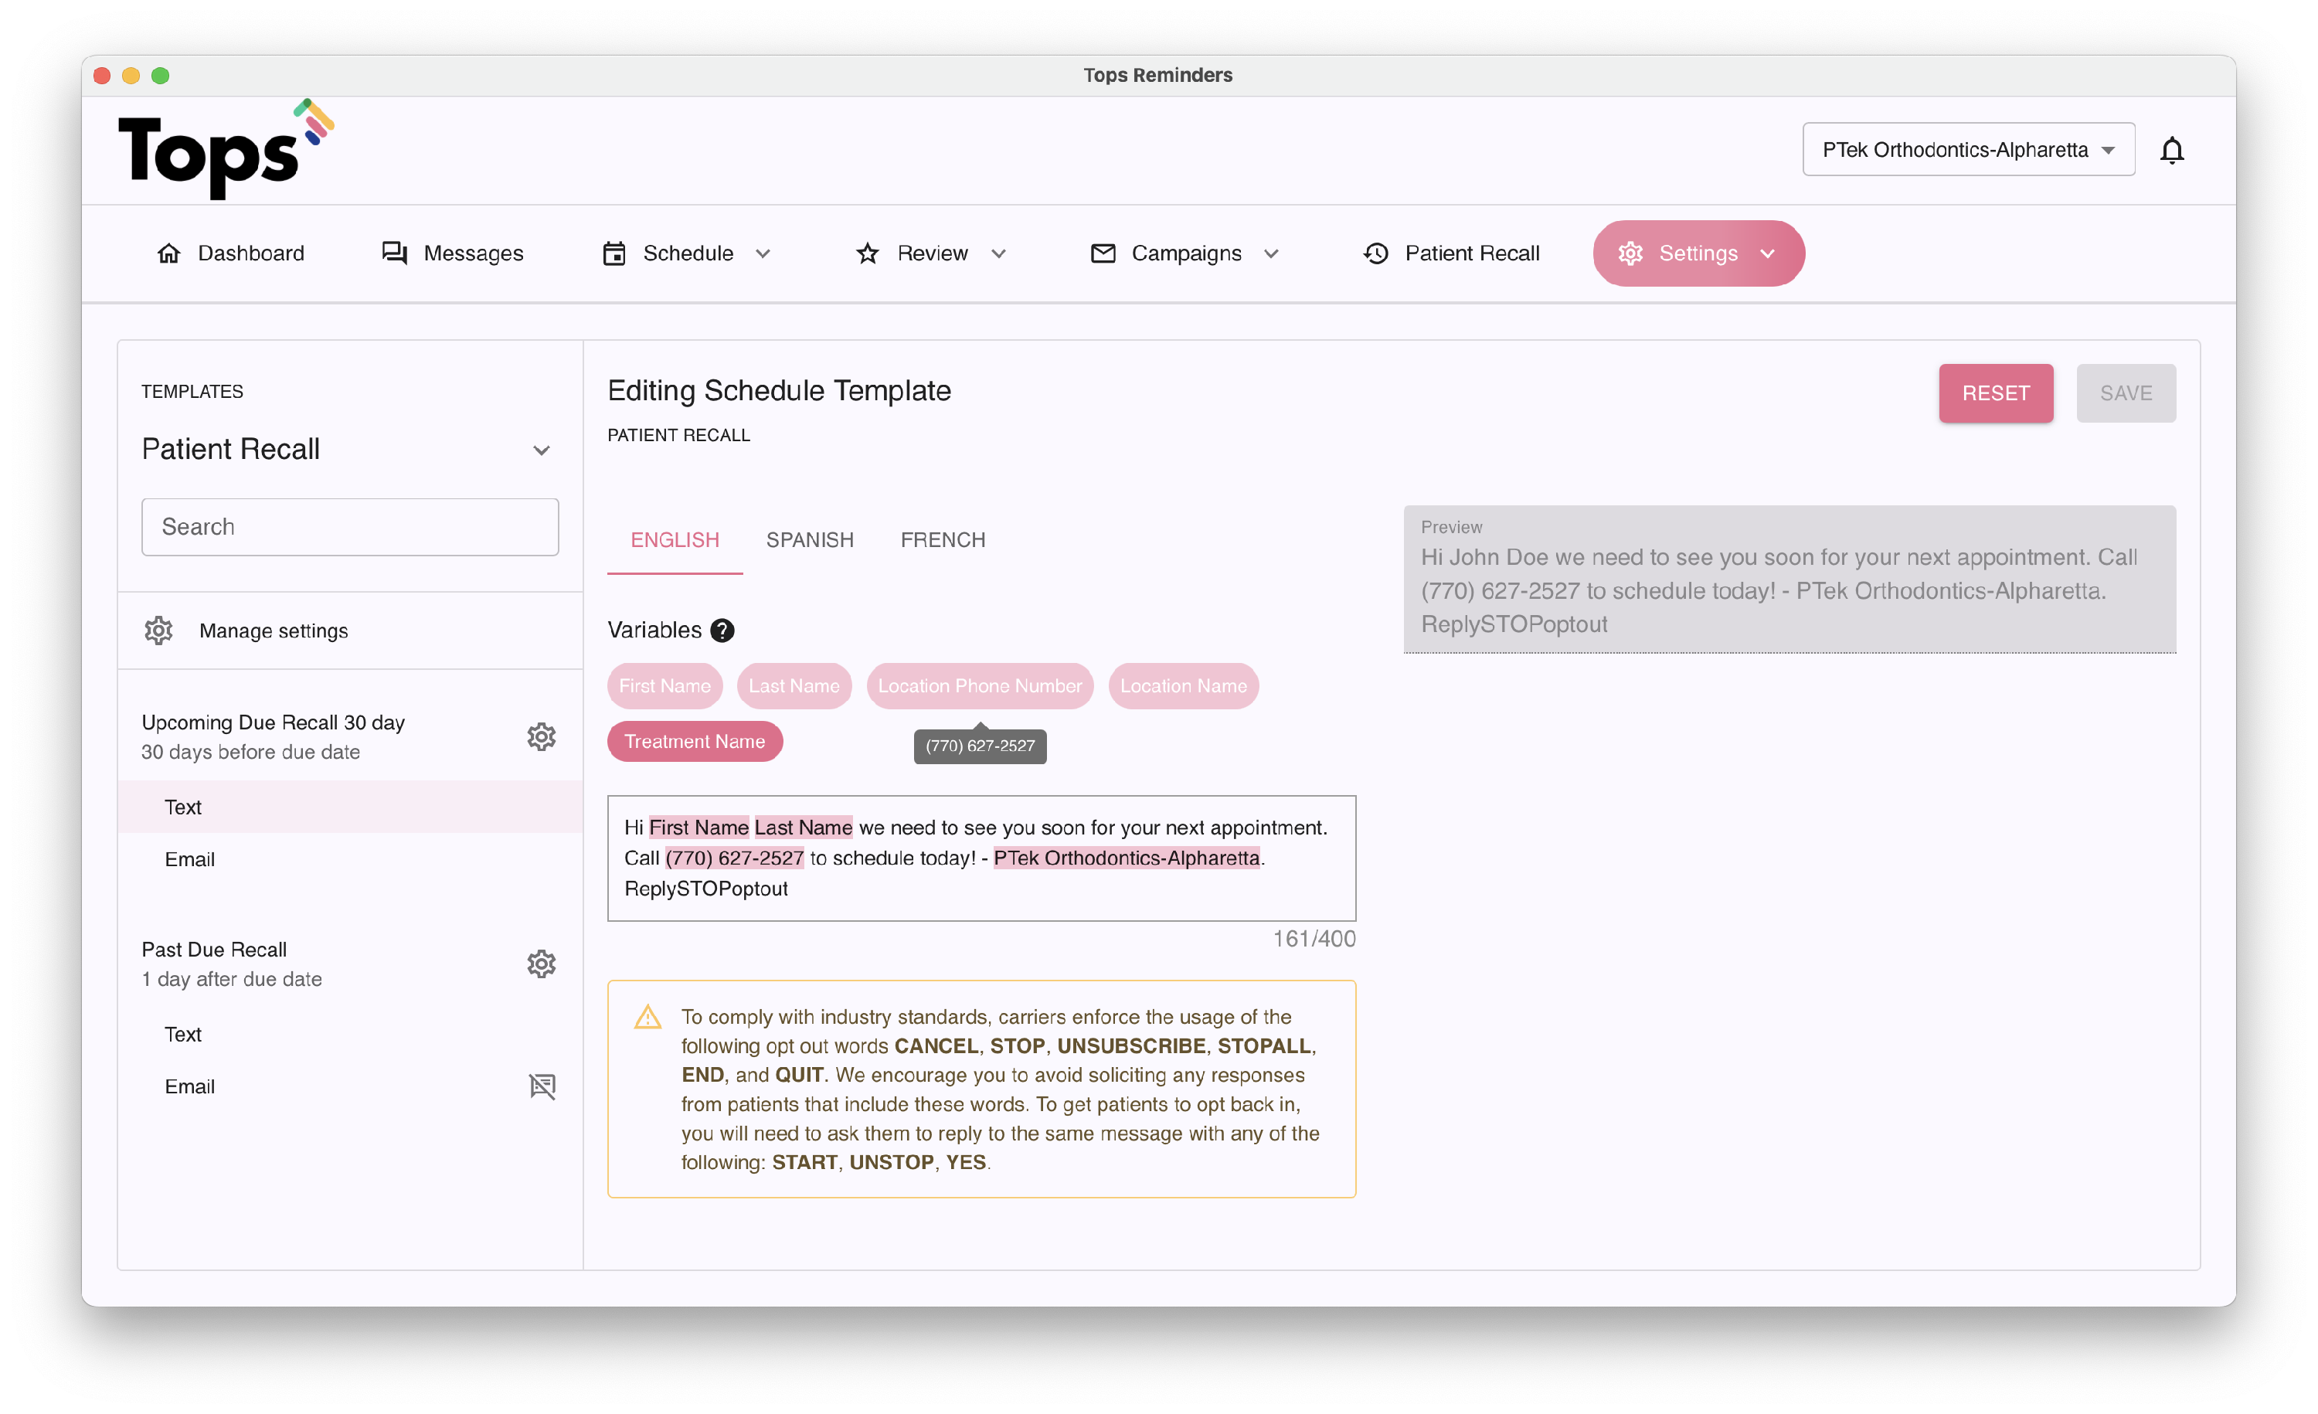Open settings gear for Upcoming Due Recall
The height and width of the screenshot is (1414, 2318).
[541, 736]
